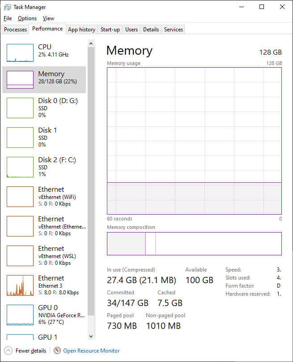Select the GPU 0 NVIDIA GeForce graph thumbnail
293x362 pixels.
[20, 315]
